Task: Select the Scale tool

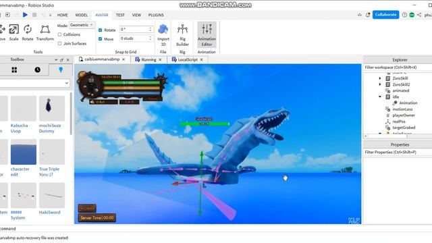Action: 13,32
